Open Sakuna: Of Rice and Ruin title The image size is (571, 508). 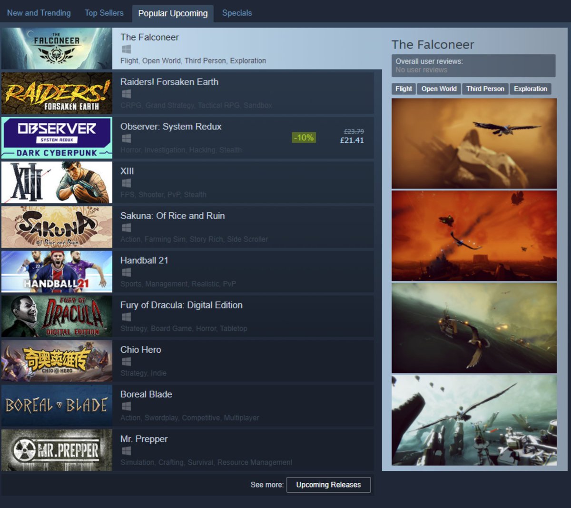click(172, 216)
